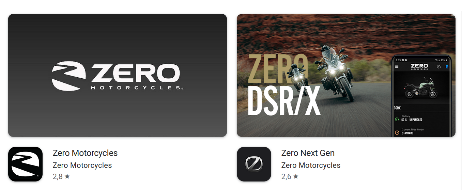Tap the gauge icon beside Bluetooth

coord(439,67)
